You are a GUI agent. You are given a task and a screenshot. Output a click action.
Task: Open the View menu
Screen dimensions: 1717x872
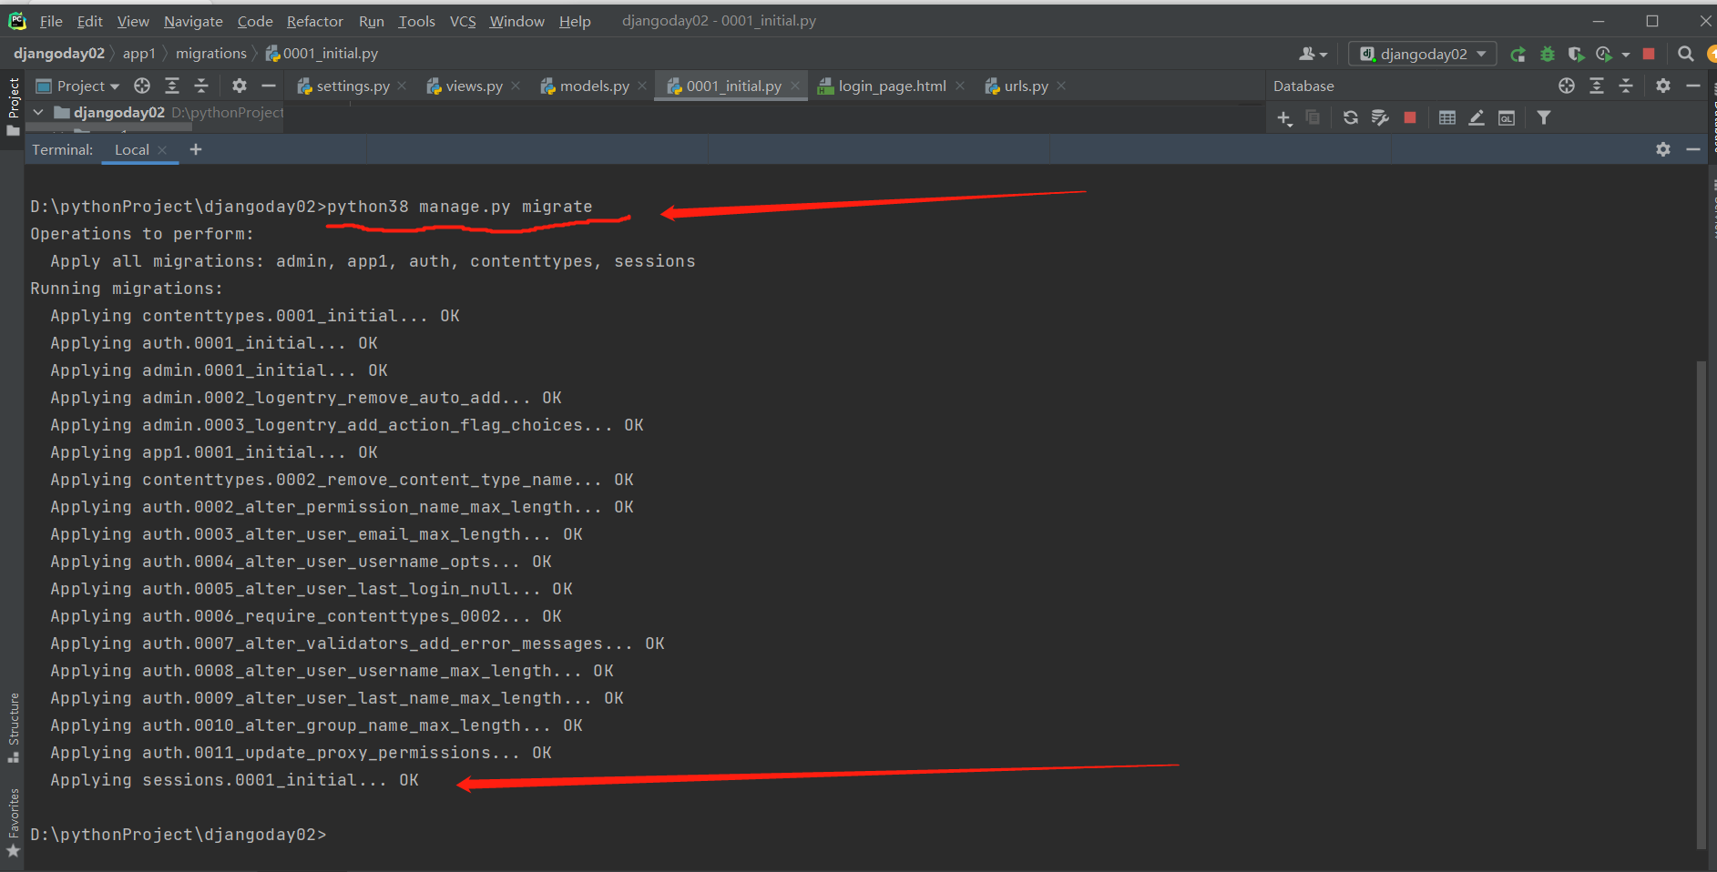coord(133,21)
